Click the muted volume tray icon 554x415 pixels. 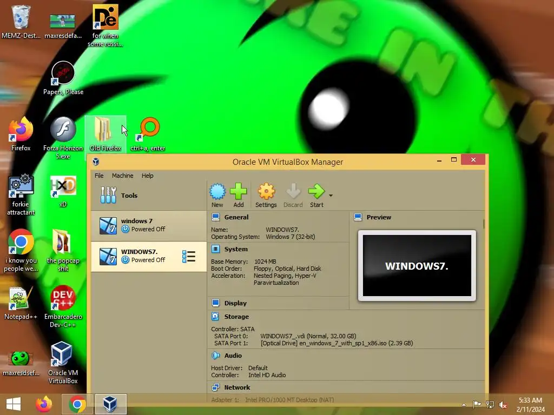[x=503, y=404]
